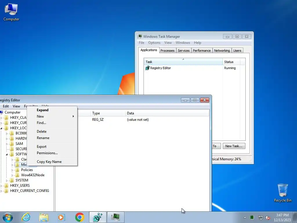Choose Permissions... in the context menu
This screenshot has height=223, width=297.
[x=52, y=153]
